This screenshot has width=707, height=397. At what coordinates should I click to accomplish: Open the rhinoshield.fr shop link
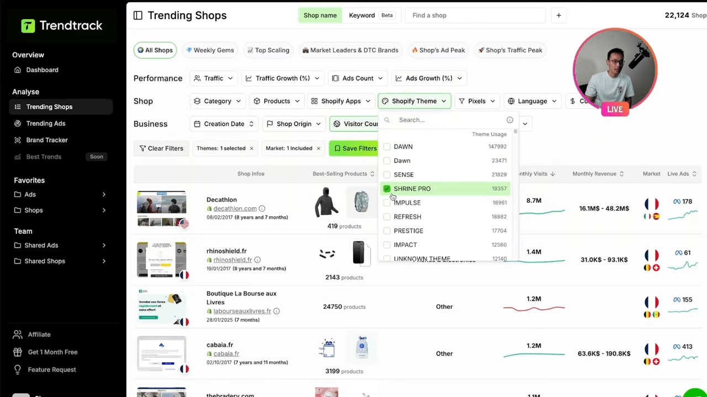click(232, 259)
